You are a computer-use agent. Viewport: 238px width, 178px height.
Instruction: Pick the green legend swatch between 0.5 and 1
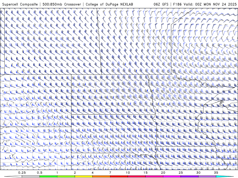click(x=48, y=177)
